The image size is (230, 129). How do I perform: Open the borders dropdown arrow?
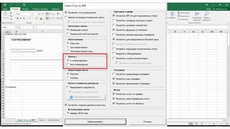[x=32, y=18]
